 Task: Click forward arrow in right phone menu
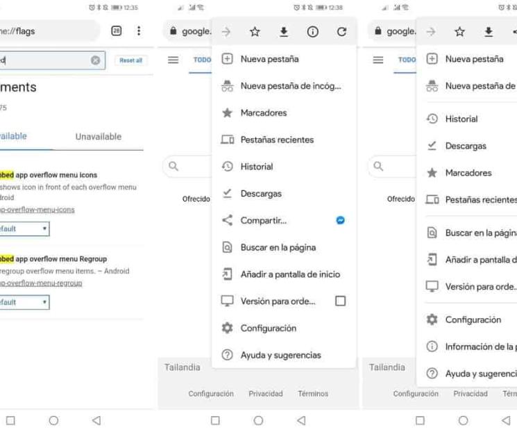tap(431, 32)
